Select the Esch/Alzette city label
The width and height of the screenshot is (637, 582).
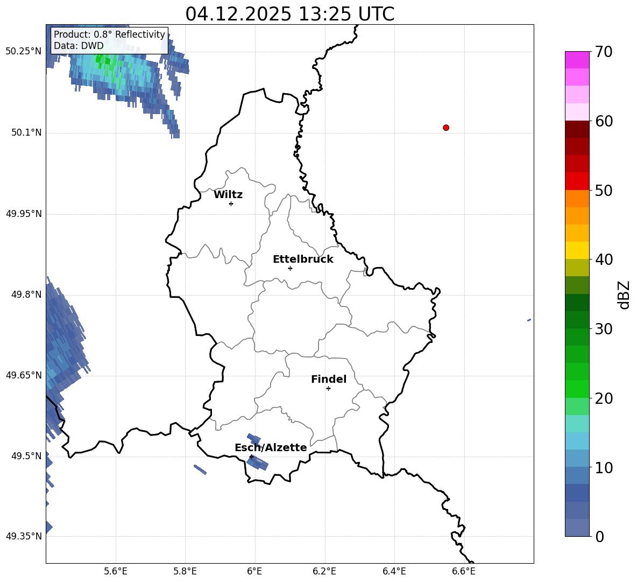[271, 448]
